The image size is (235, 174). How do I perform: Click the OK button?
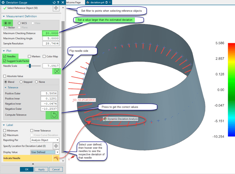click(x=27, y=169)
